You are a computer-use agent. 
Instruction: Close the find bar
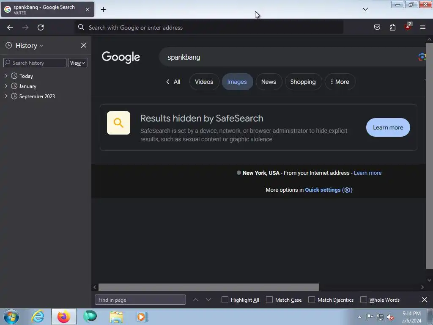425,300
